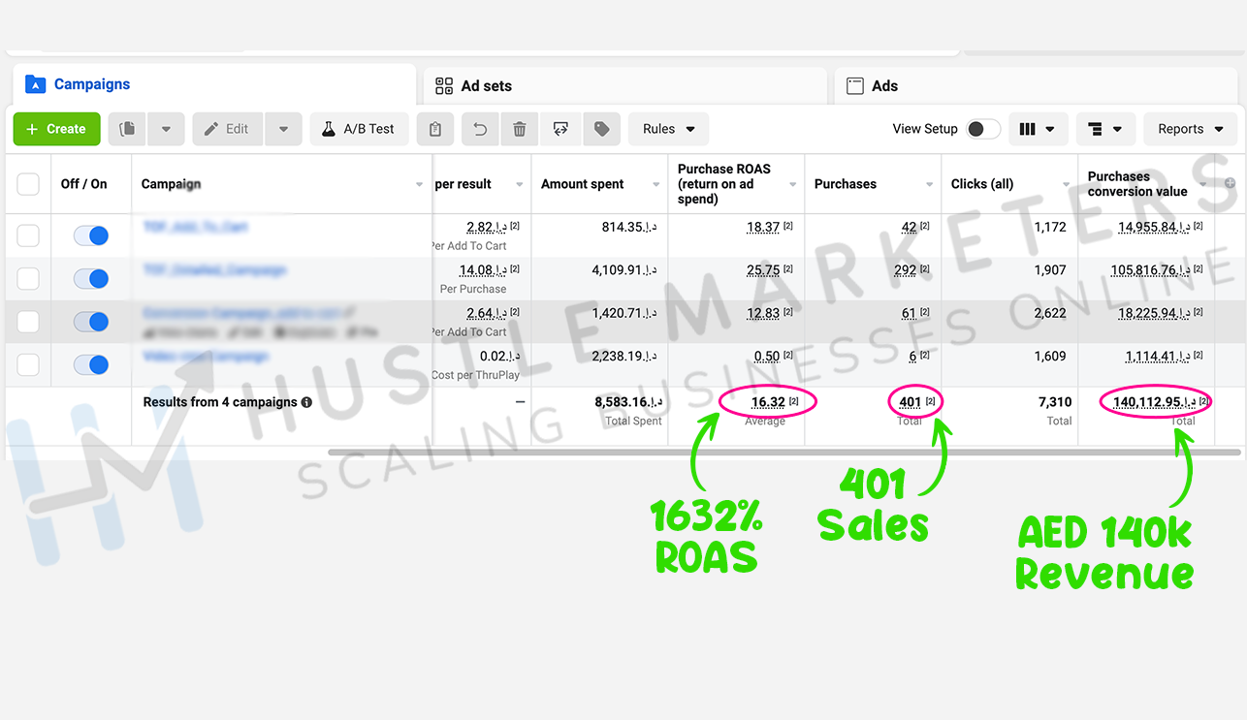Delete selection with the trash icon
1247x720 pixels.
click(x=520, y=129)
